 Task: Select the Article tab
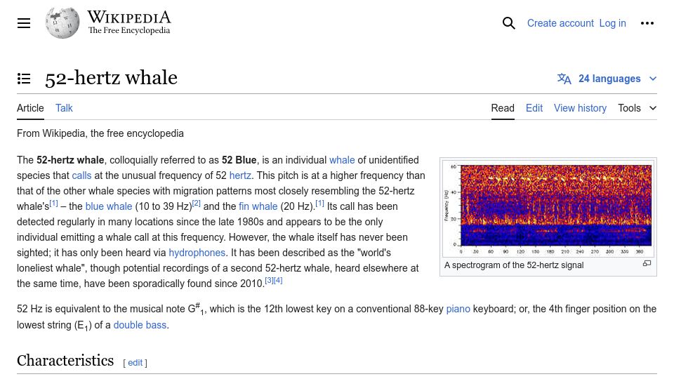pyautogui.click(x=30, y=108)
